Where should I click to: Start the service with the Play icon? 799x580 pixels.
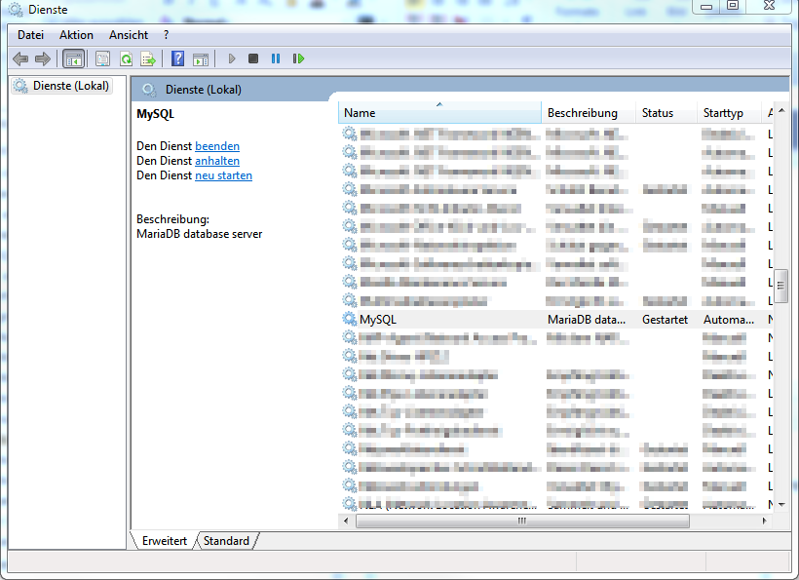pos(232,58)
